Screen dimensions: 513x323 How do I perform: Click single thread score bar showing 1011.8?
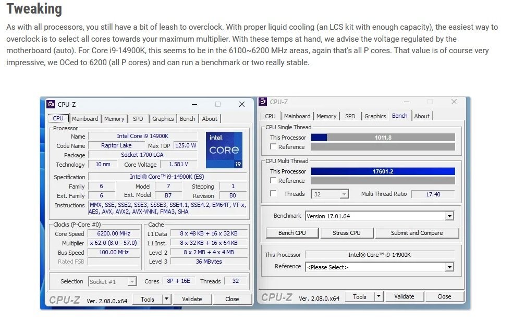click(x=383, y=138)
